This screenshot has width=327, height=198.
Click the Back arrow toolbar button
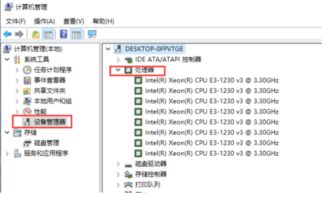coord(8,34)
